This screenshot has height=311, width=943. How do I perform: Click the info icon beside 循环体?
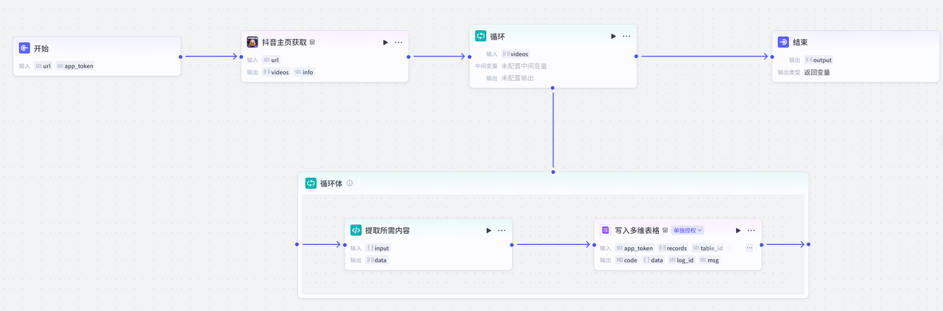click(350, 183)
